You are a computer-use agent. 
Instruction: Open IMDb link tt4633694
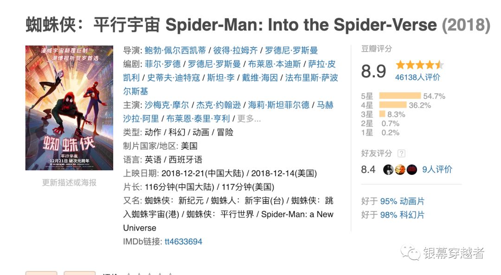click(183, 242)
